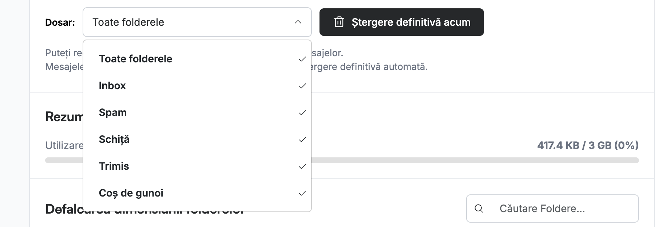Viewport: 655px width, 227px height.
Task: Select Schiță in the dropdown list
Action: (197, 139)
